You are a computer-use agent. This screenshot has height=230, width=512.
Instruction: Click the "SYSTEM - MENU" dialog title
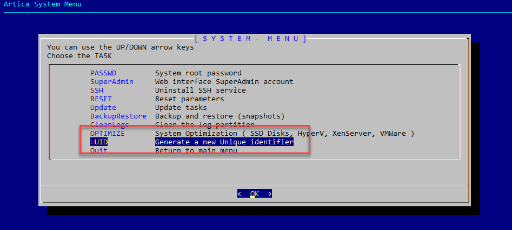coord(250,39)
